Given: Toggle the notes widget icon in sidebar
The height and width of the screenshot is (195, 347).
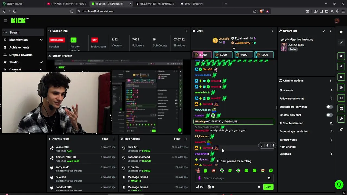Looking at the screenshot, I should coord(341,77).
